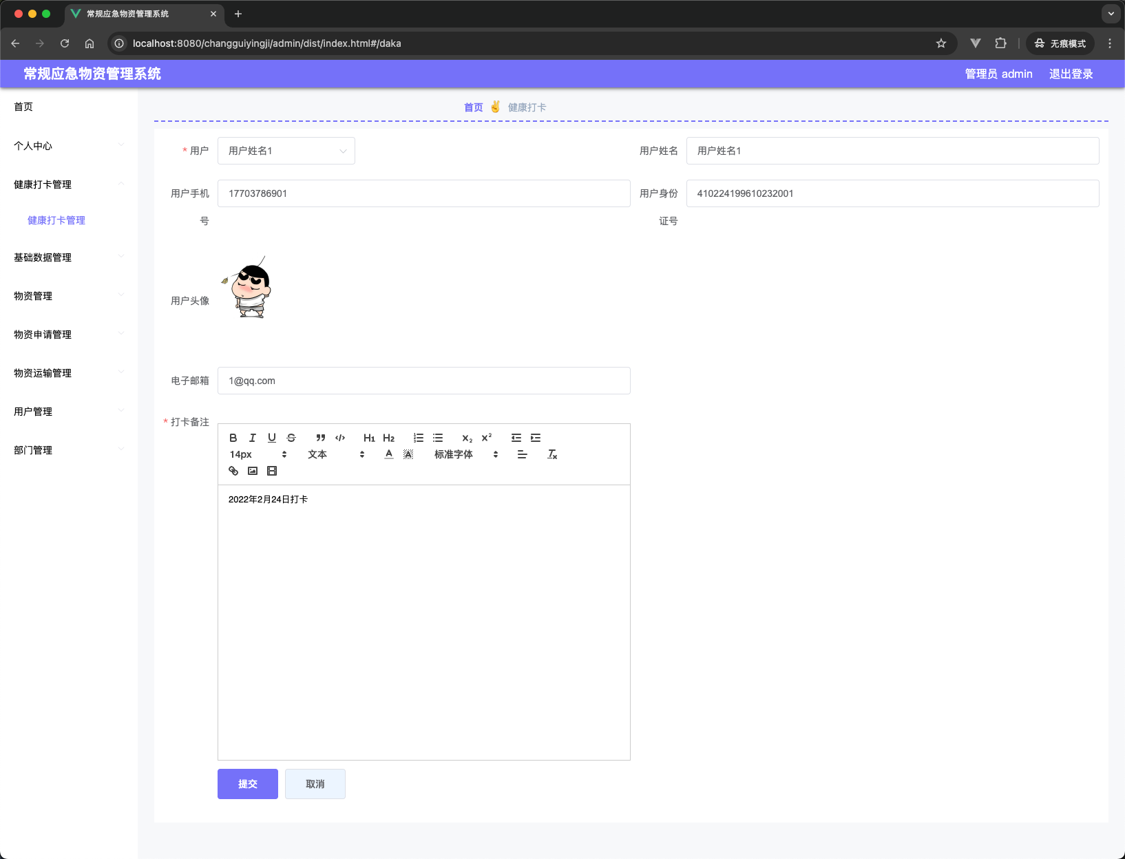Bookmark this page with the star
Image resolution: width=1125 pixels, height=859 pixels.
pyautogui.click(x=941, y=43)
